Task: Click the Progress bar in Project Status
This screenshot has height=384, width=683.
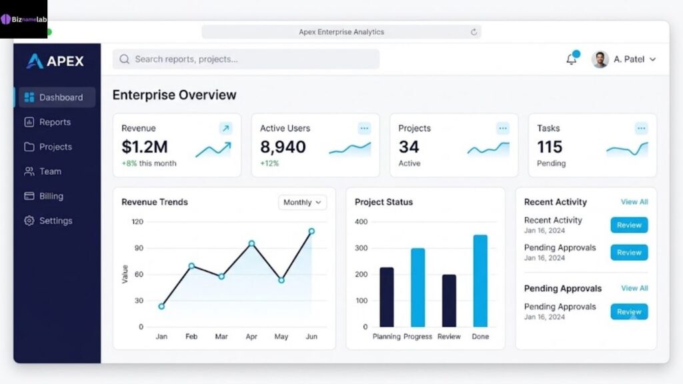Action: click(x=418, y=287)
